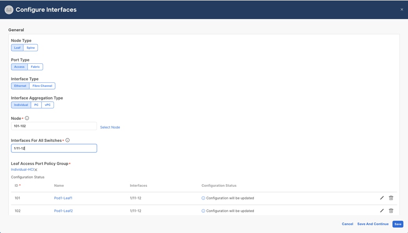408x233 pixels.
Task: Select Spine as the Node Type
Action: [30, 47]
